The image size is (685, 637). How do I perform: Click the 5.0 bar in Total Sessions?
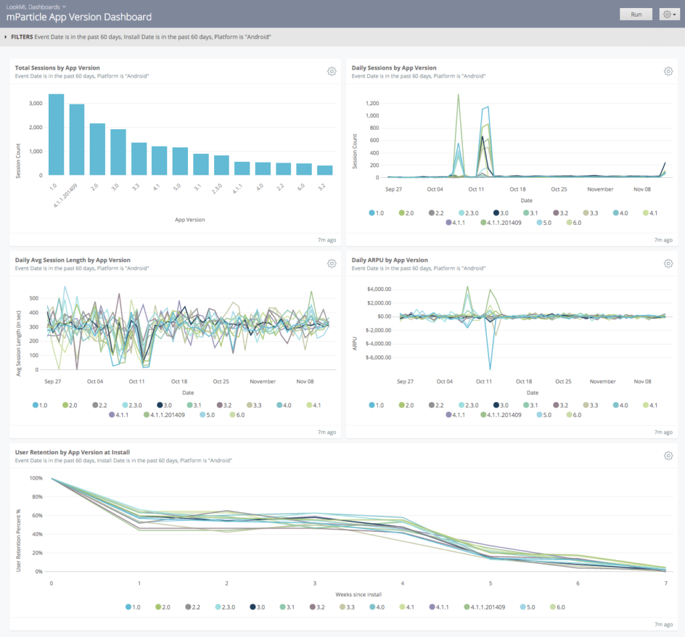[180, 161]
